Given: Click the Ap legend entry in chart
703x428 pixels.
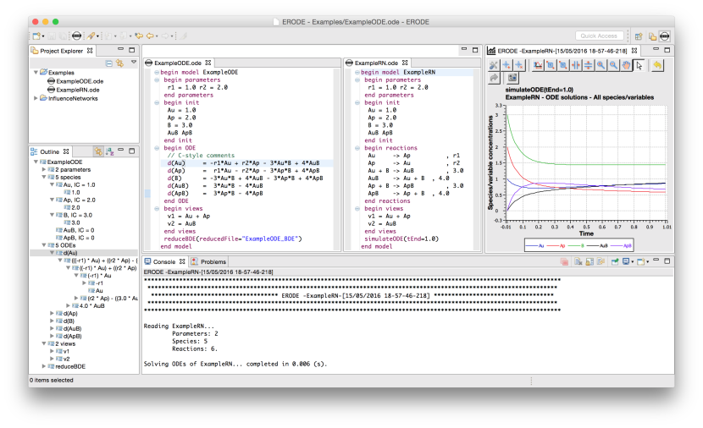Looking at the screenshot, I should tap(557, 246).
